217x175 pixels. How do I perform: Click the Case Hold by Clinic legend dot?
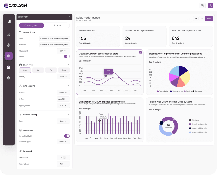coord(190,132)
